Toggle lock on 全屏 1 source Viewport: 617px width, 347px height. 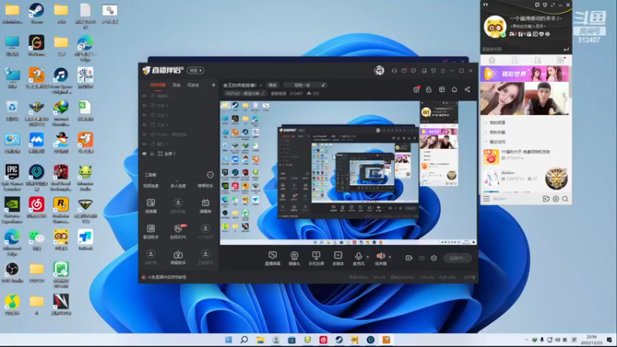click(152, 153)
